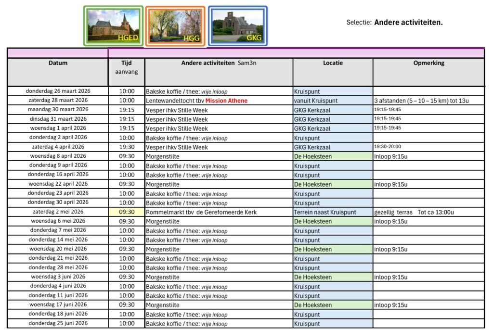Click the Locatie column header
The height and width of the screenshot is (330, 493).
[x=333, y=63]
